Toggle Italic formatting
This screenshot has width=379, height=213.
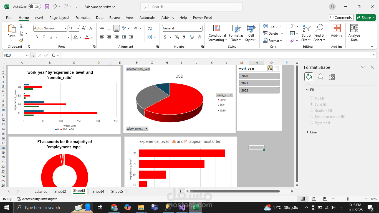pos(44,37)
